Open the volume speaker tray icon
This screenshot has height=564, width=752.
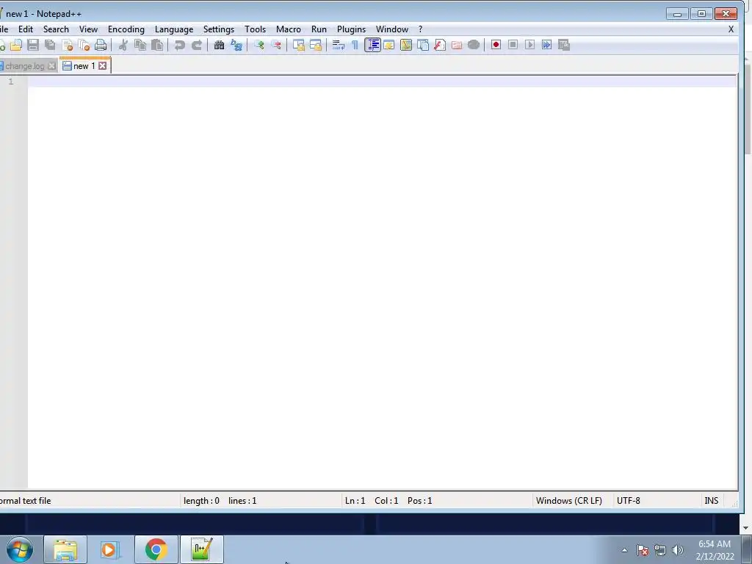[677, 550]
